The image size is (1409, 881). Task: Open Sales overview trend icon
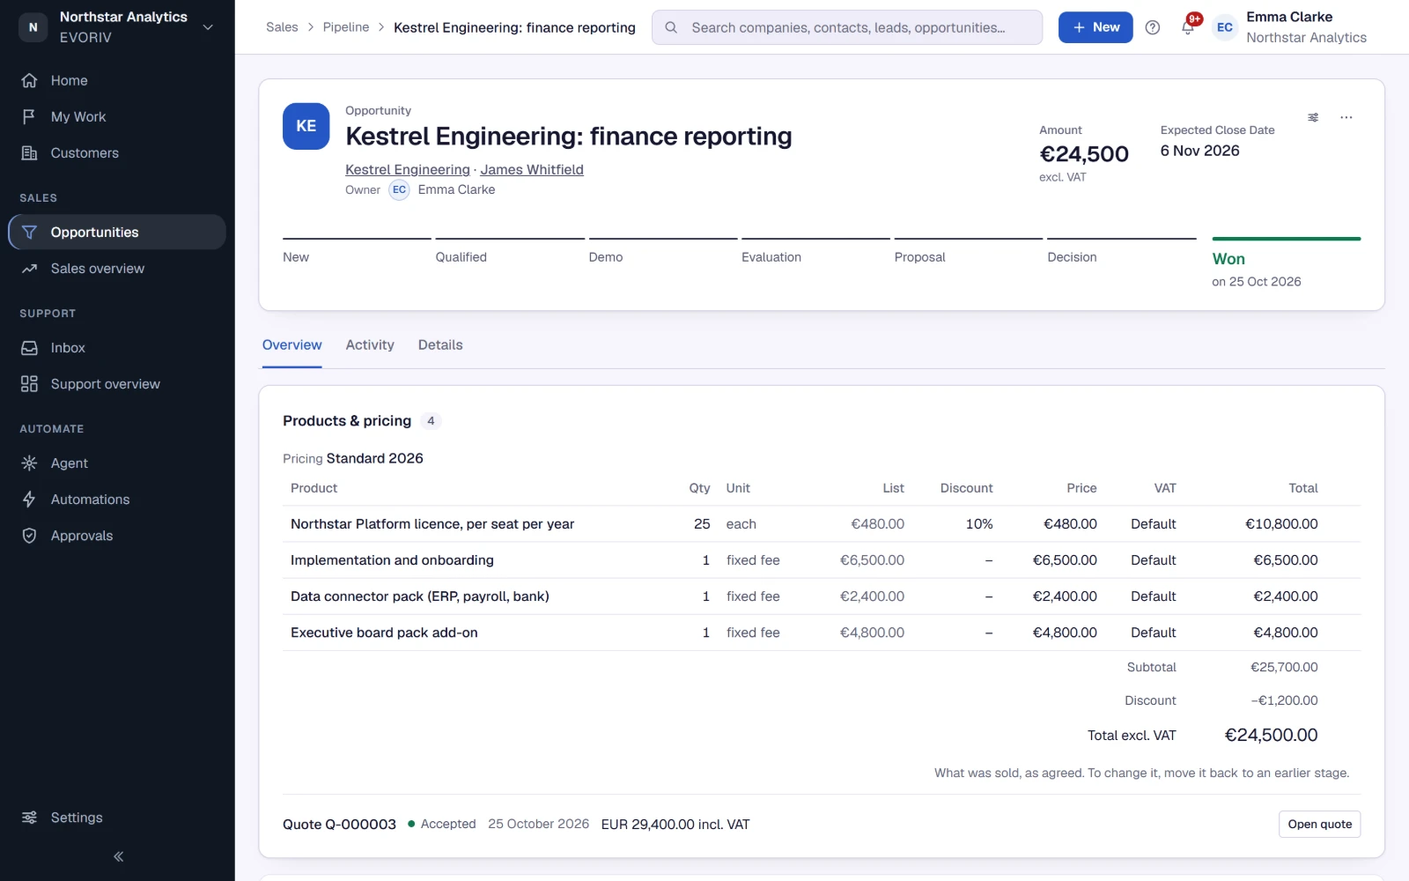coord(29,268)
